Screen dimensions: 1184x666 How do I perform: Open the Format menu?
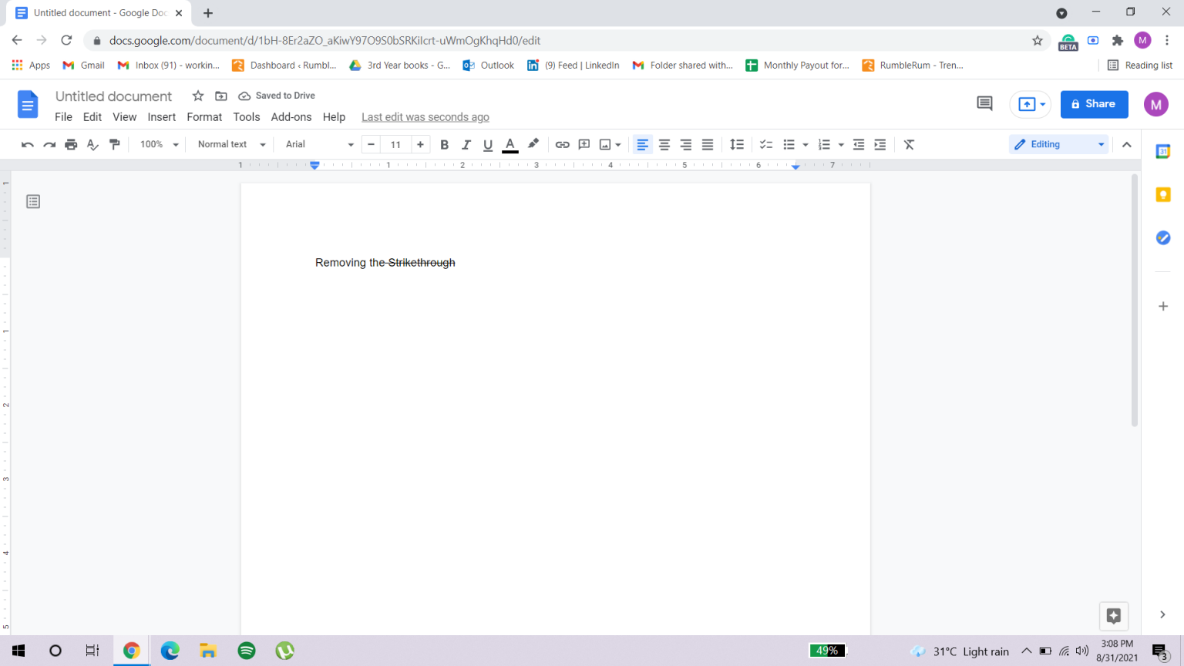[203, 117]
